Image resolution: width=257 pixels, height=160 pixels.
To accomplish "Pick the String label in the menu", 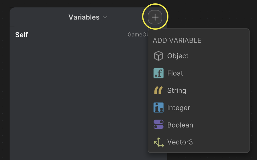I will pyautogui.click(x=177, y=91).
